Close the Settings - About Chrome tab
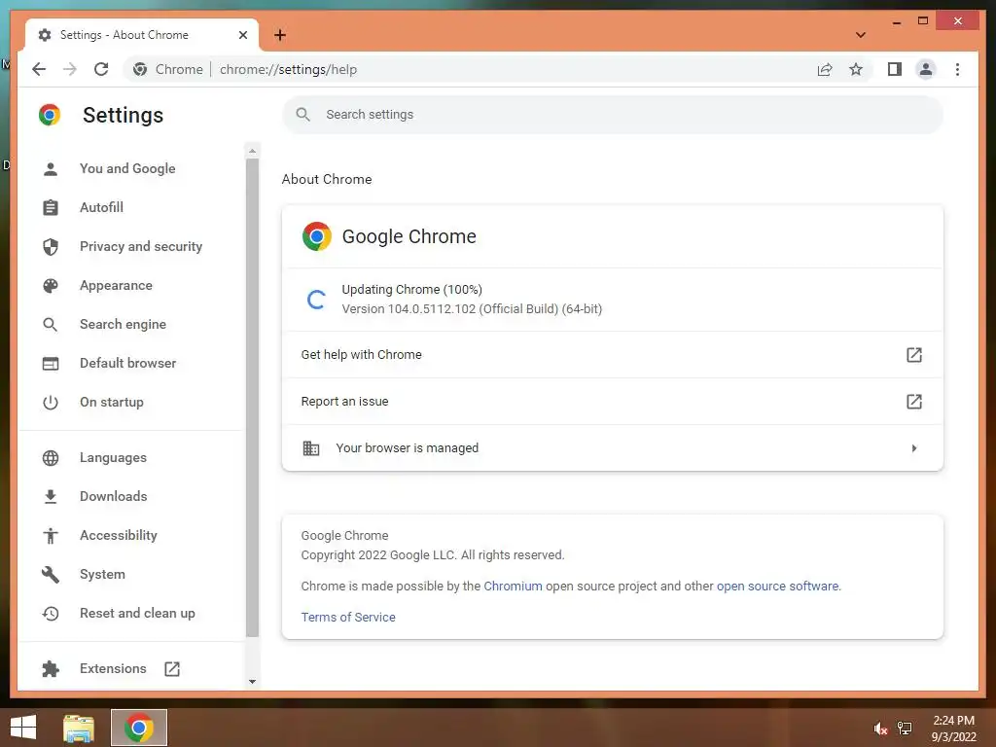This screenshot has height=747, width=996. 242,35
